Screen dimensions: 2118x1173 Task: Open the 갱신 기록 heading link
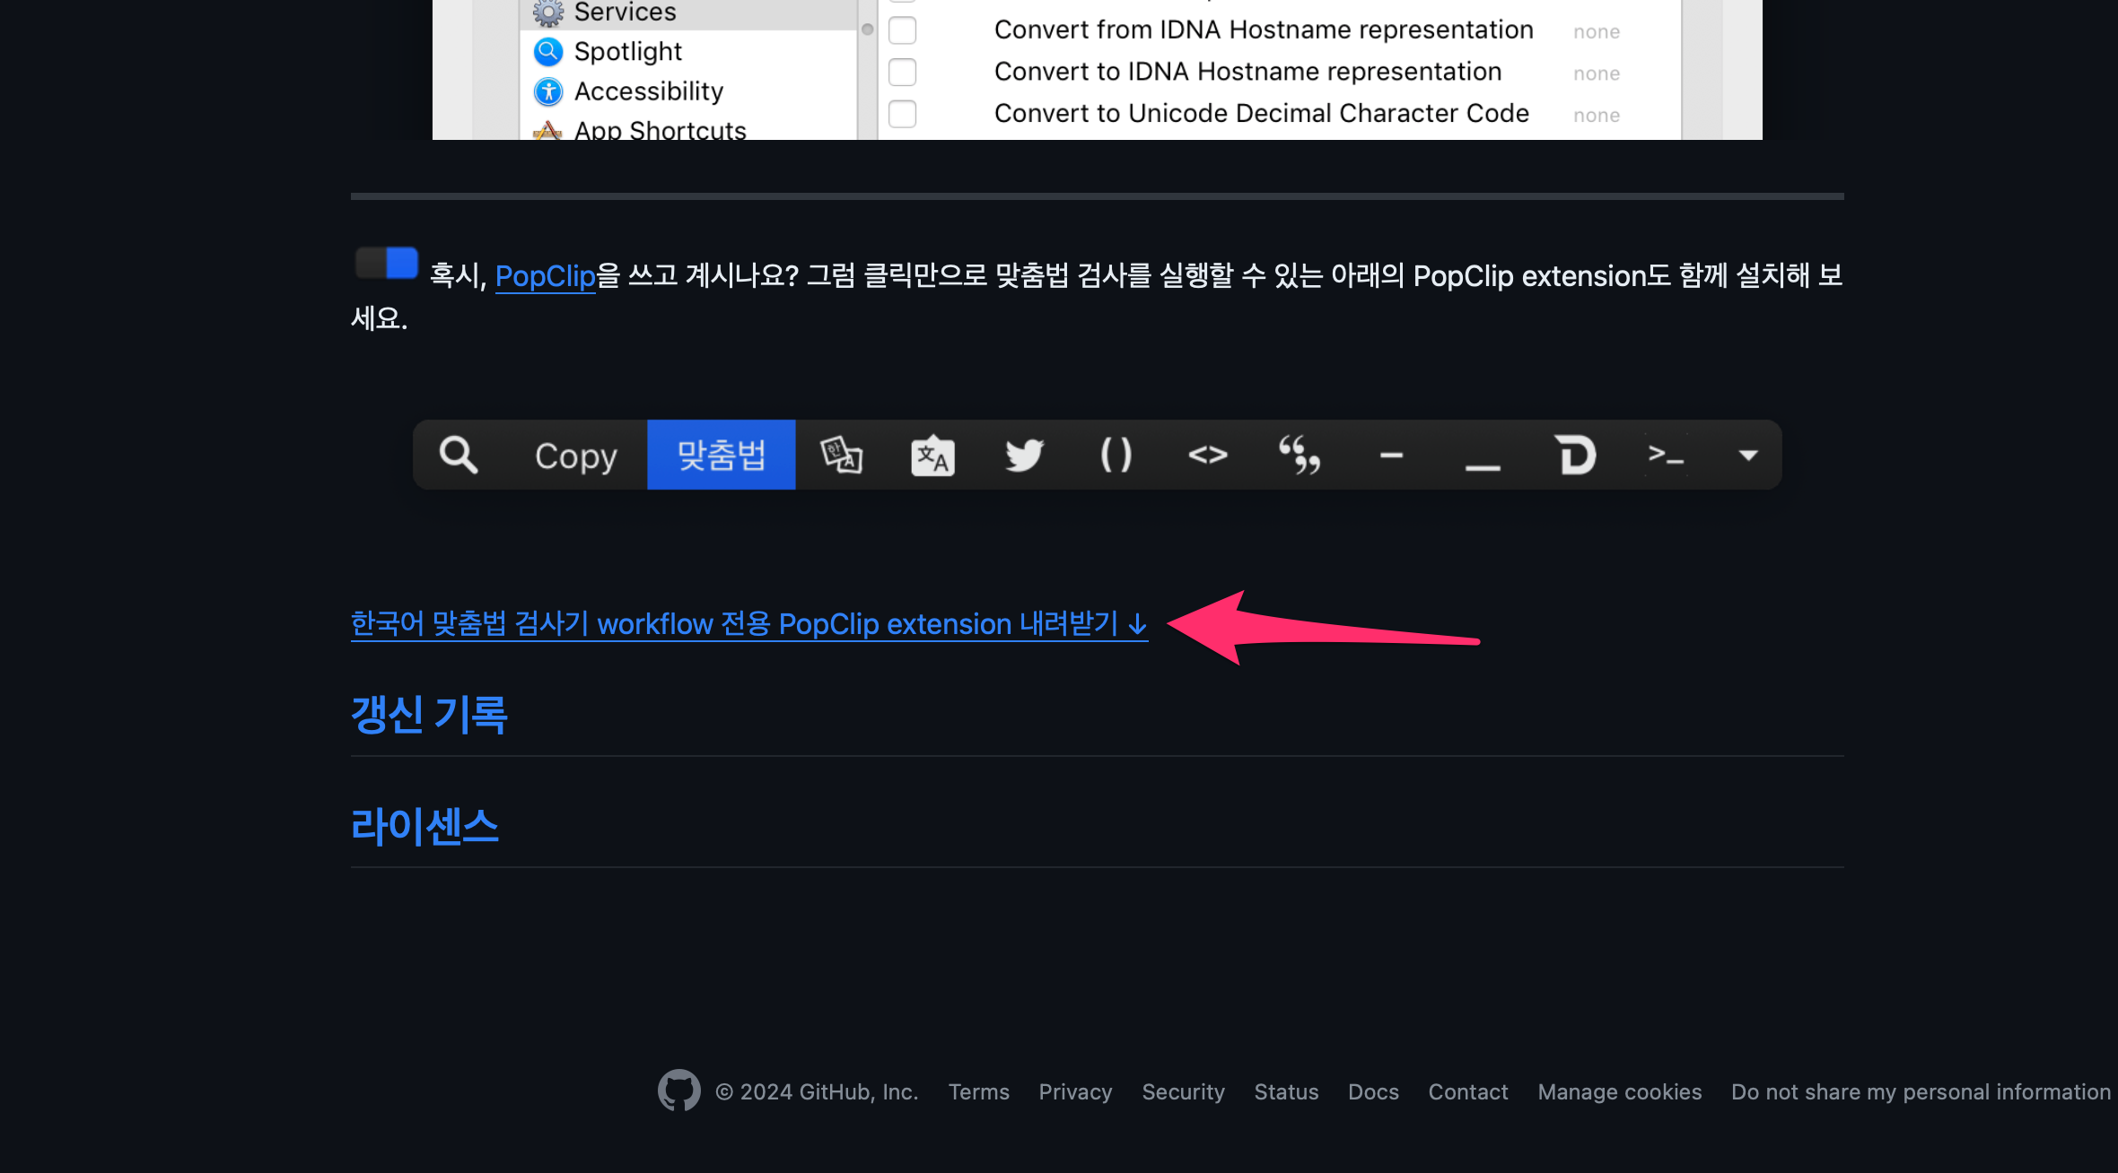(429, 715)
